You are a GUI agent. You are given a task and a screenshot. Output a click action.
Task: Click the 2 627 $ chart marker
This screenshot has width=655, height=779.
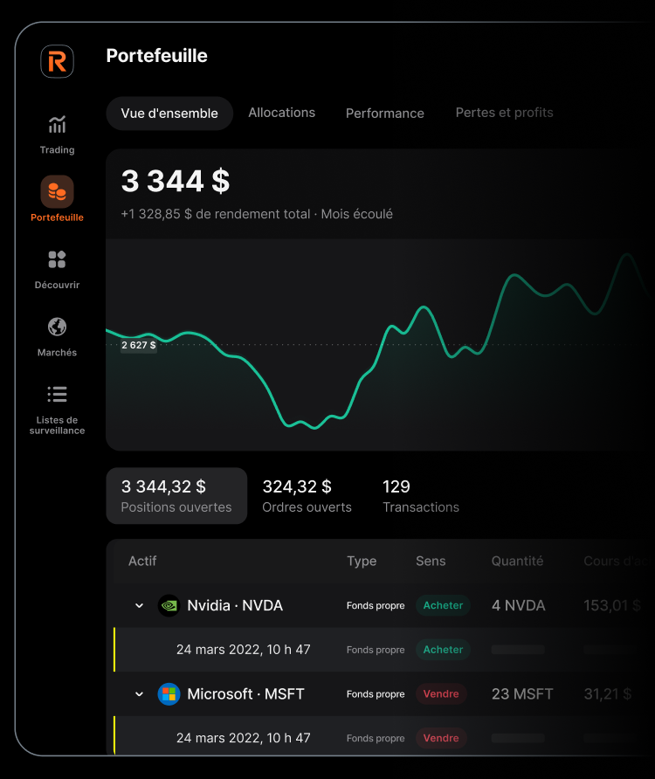click(x=138, y=345)
